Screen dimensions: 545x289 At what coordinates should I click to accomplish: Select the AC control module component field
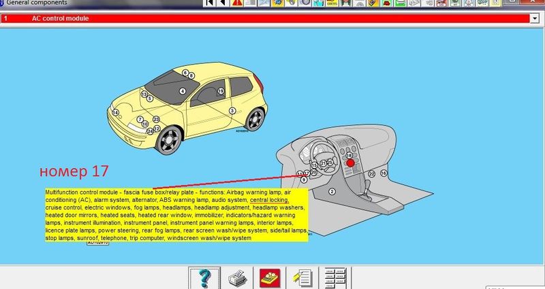tap(266, 19)
